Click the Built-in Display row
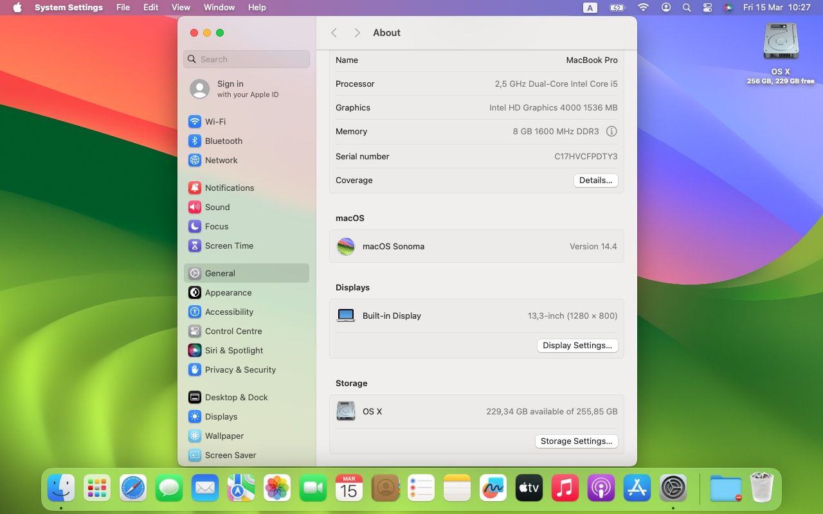Image resolution: width=823 pixels, height=514 pixels. pos(476,315)
